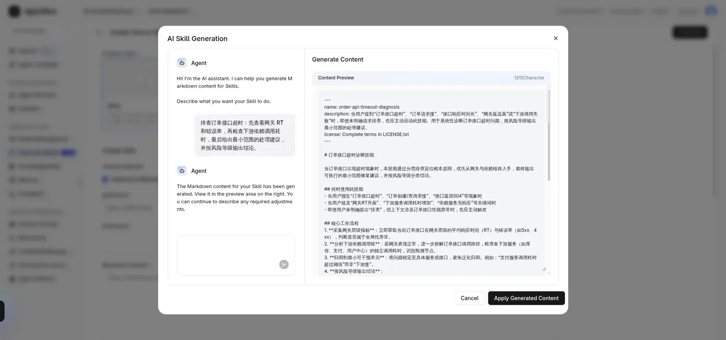
Task: Close the AI Skill Generation dialog
Action: [x=555, y=38]
